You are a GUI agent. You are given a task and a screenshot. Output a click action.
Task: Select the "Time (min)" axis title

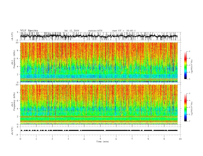coord(103,141)
